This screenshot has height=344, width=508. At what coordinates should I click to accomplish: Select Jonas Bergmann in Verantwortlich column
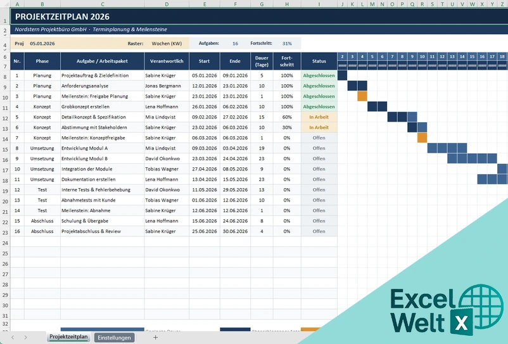[x=167, y=86]
